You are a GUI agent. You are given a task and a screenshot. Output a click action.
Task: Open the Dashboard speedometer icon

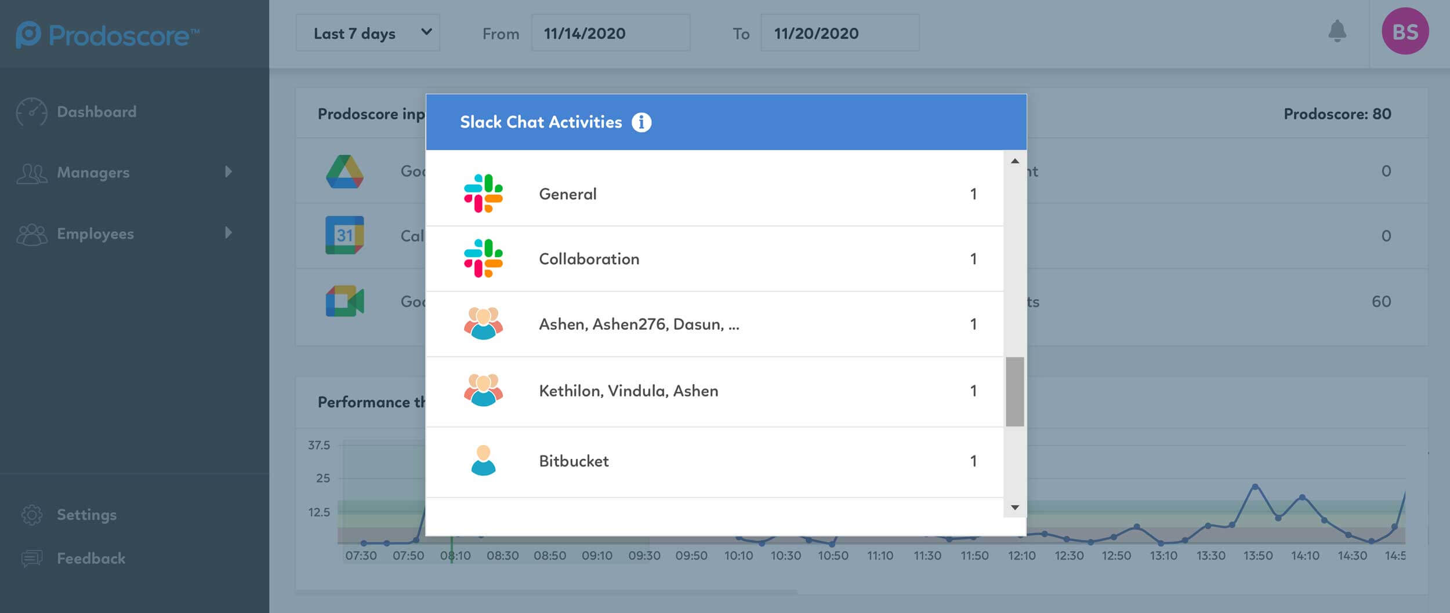pos(31,112)
